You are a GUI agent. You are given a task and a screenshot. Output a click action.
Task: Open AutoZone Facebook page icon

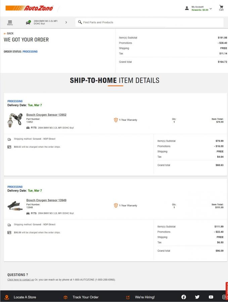pos(184,297)
